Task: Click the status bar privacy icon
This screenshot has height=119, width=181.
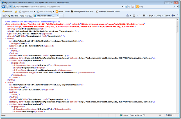Action: (160, 115)
